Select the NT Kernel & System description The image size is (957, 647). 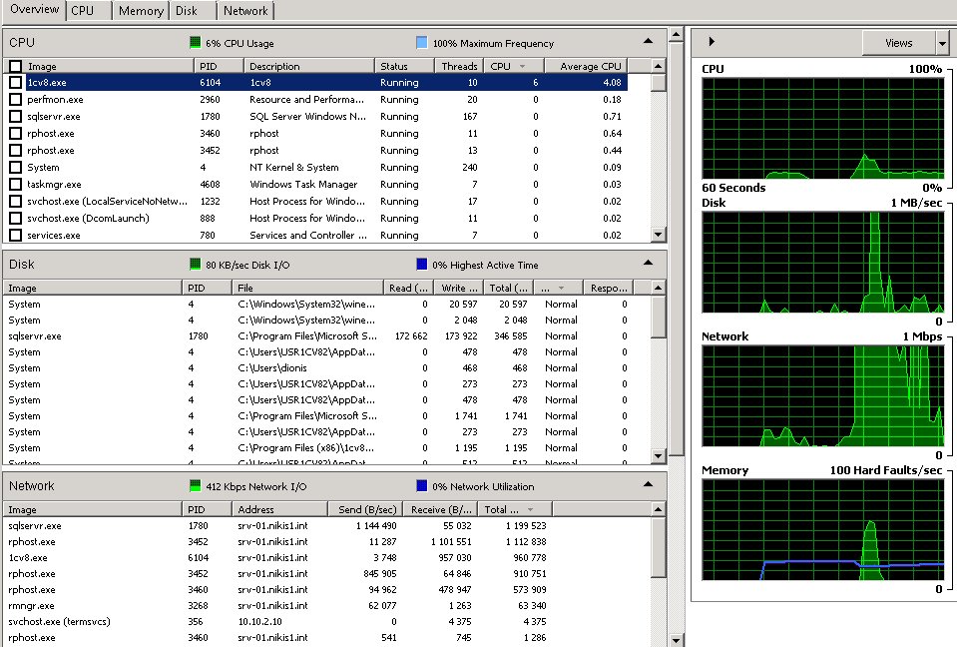point(294,168)
